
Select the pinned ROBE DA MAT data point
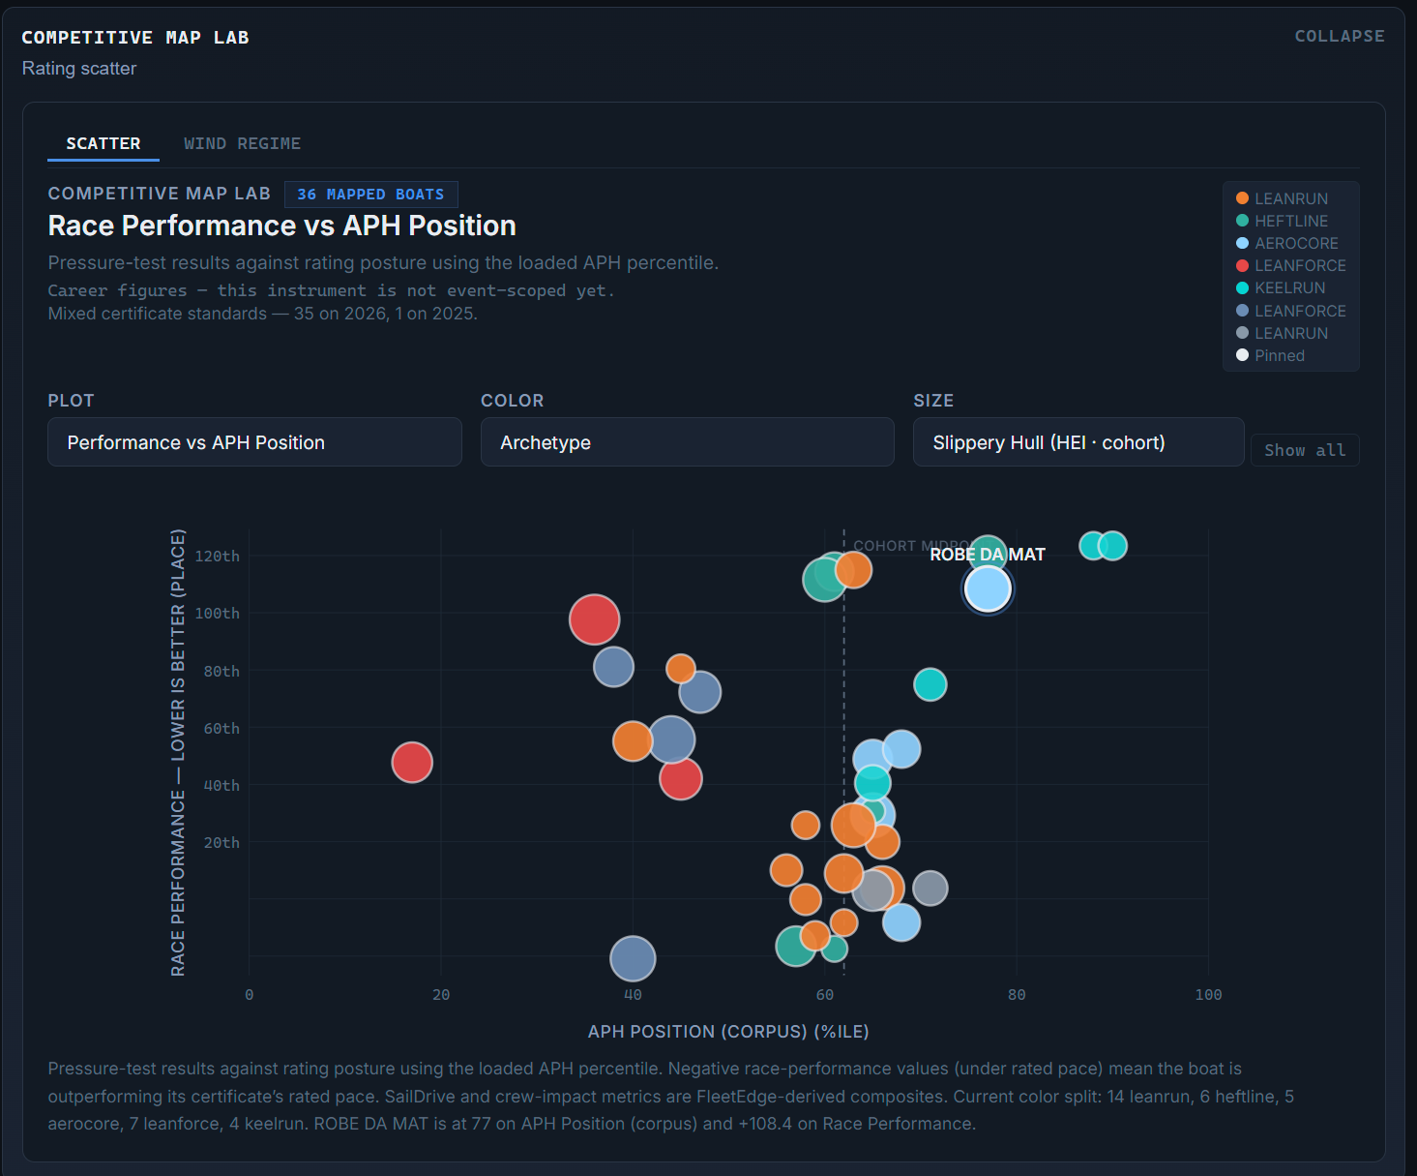click(x=988, y=588)
